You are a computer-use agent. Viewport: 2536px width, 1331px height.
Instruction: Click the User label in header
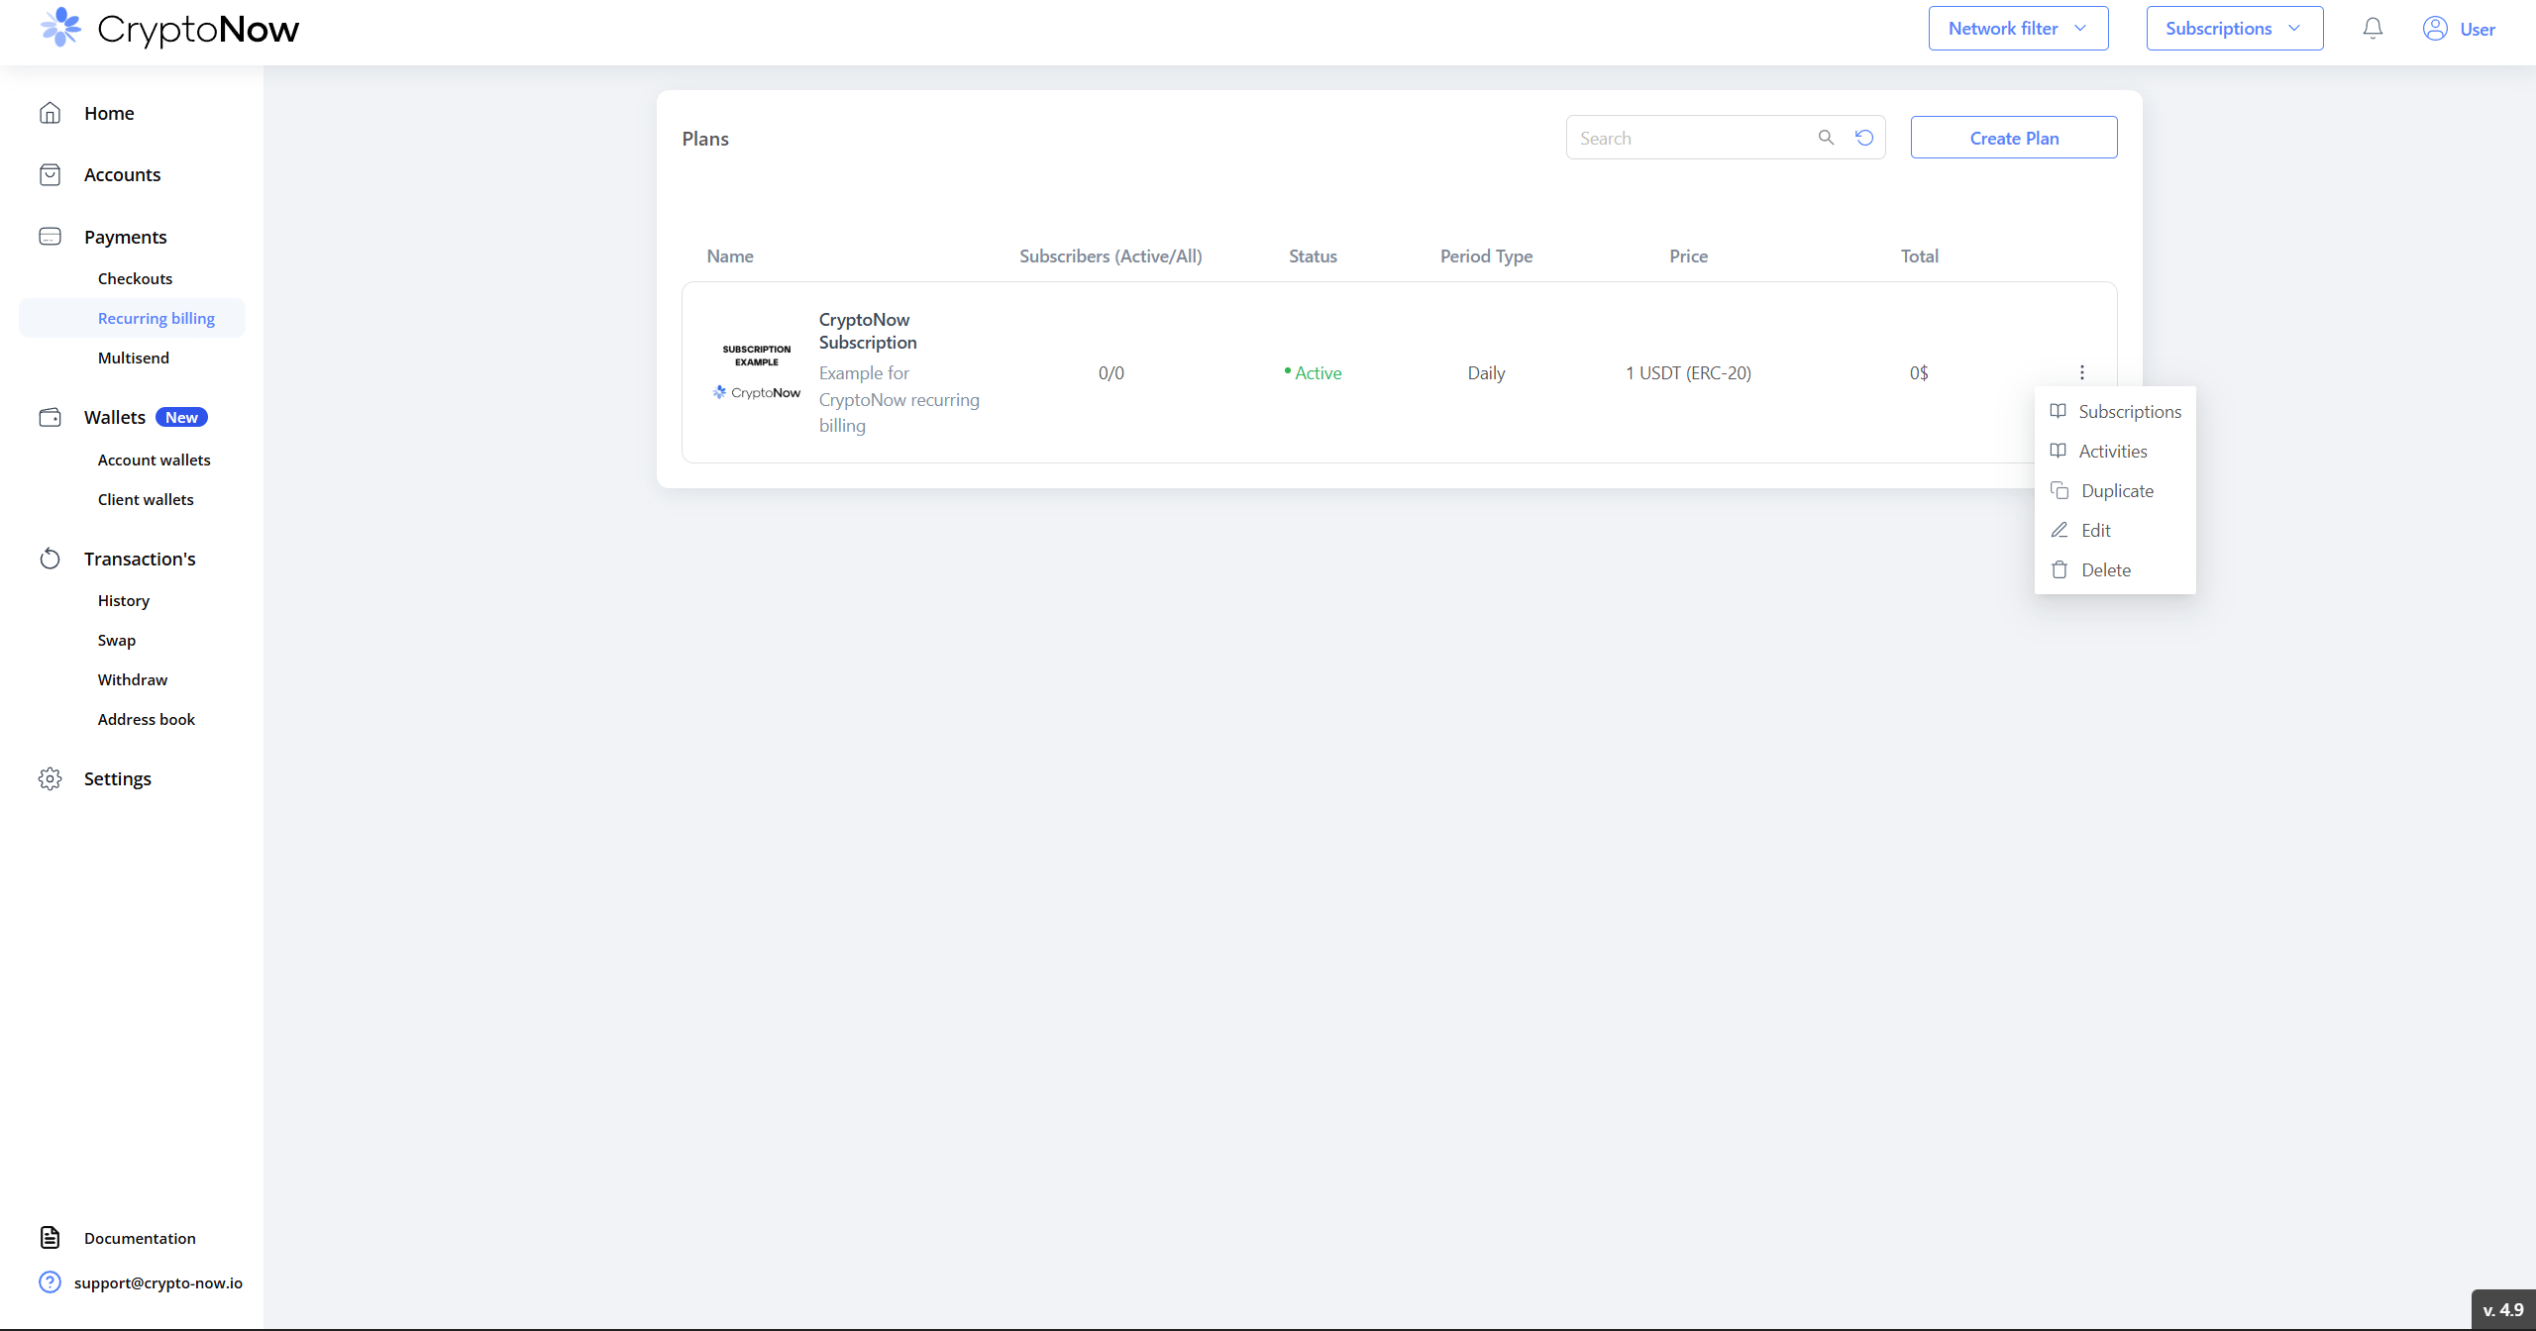(x=2478, y=29)
